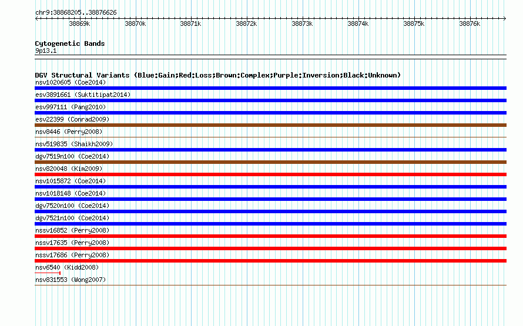Click the nsv831553 (Wong2007) label
Viewport: 523px width, 326px height.
click(71, 280)
